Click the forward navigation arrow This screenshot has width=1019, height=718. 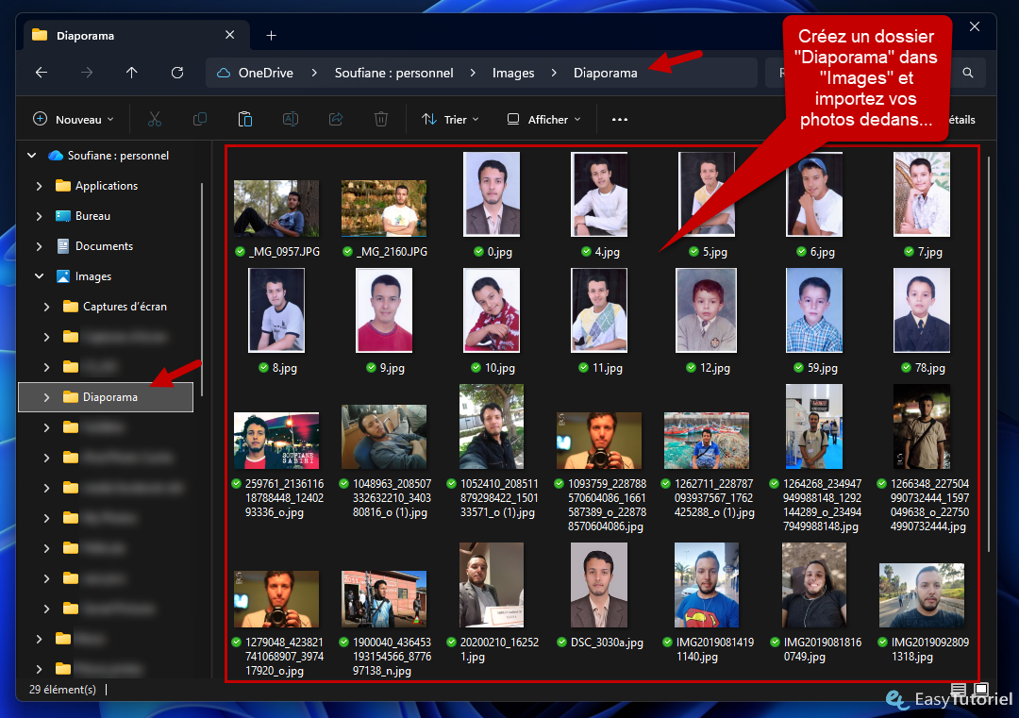87,73
